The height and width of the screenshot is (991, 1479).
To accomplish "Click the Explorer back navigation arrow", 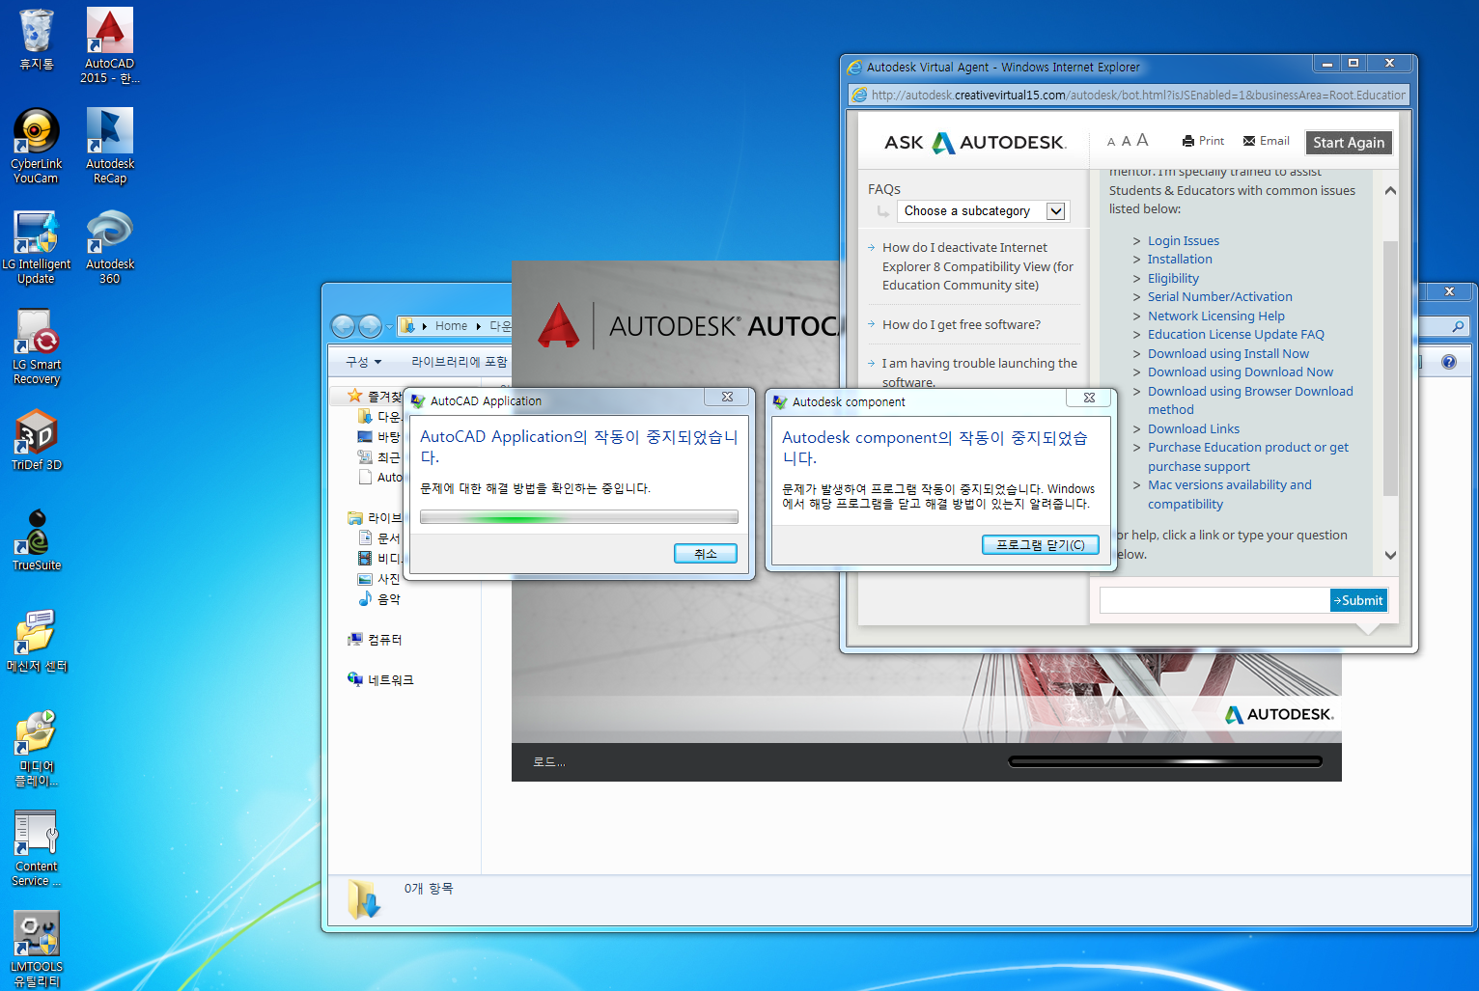I will click(343, 326).
